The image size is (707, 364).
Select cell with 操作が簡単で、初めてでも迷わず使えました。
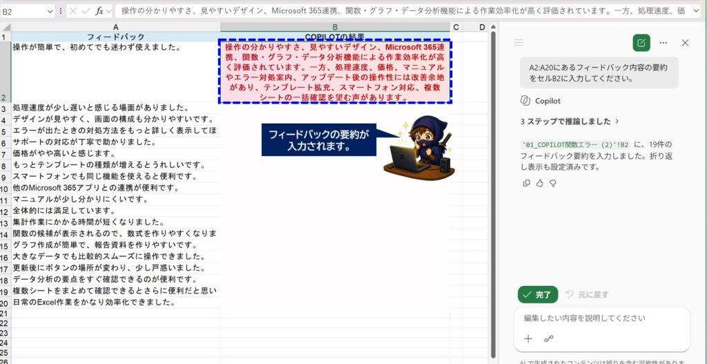tap(116, 72)
